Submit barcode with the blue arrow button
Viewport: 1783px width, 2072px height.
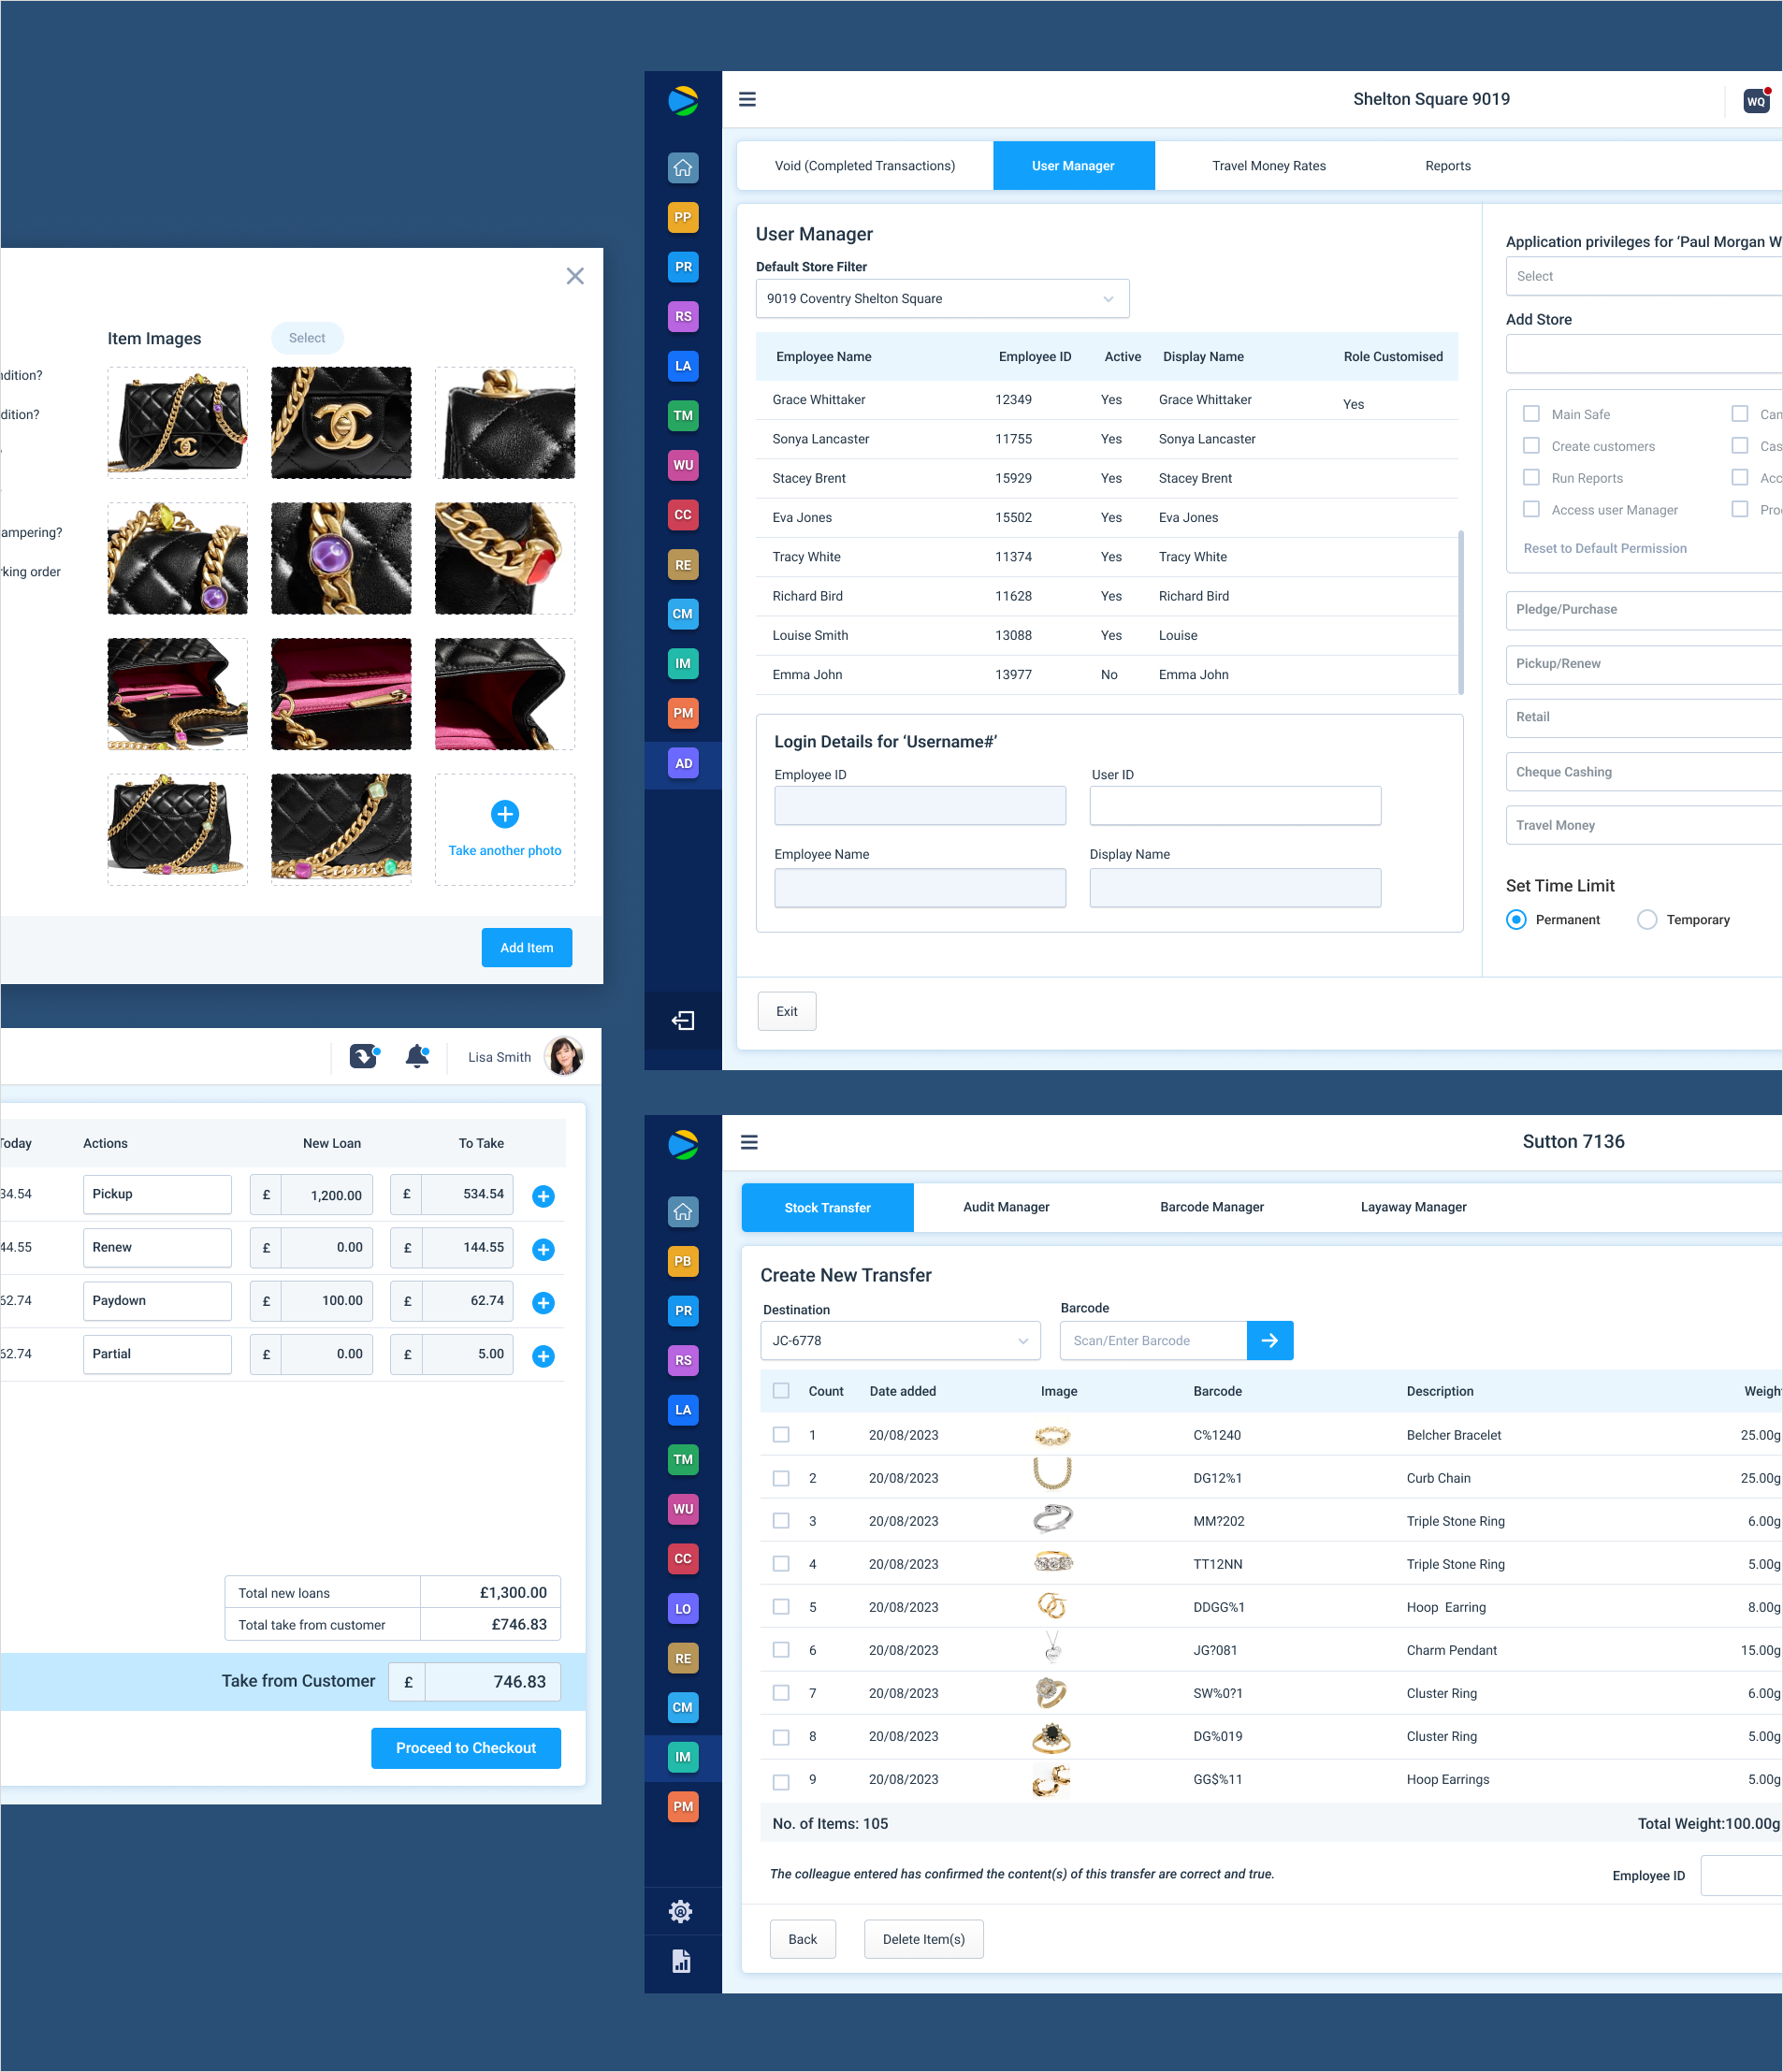click(1269, 1340)
